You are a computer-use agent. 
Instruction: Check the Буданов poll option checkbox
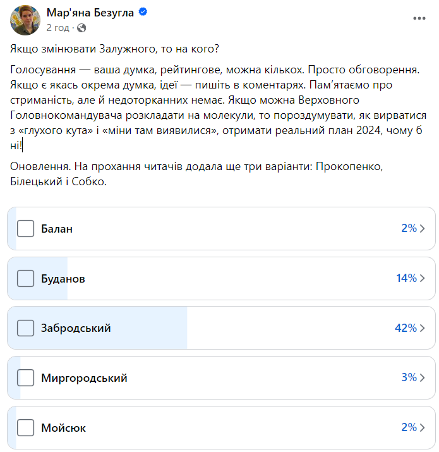25,278
